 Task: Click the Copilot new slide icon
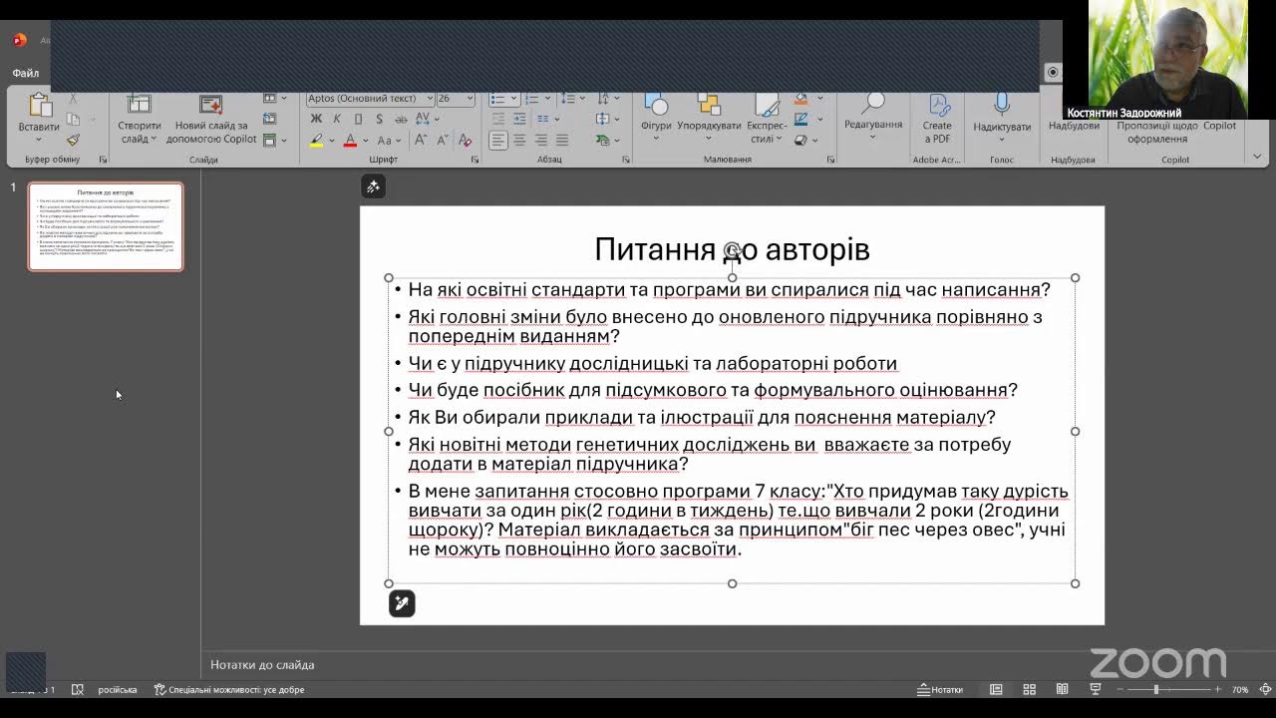(210, 104)
